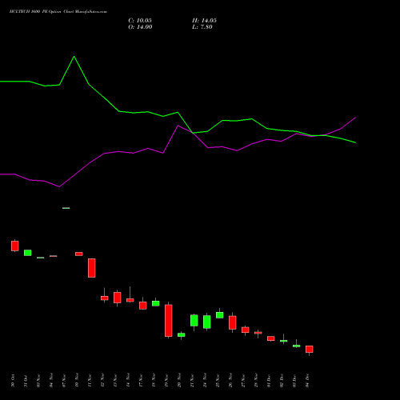The image size is (400, 400).
Task: Click the red candlestick above 01 Dec
Action: coord(271,338)
